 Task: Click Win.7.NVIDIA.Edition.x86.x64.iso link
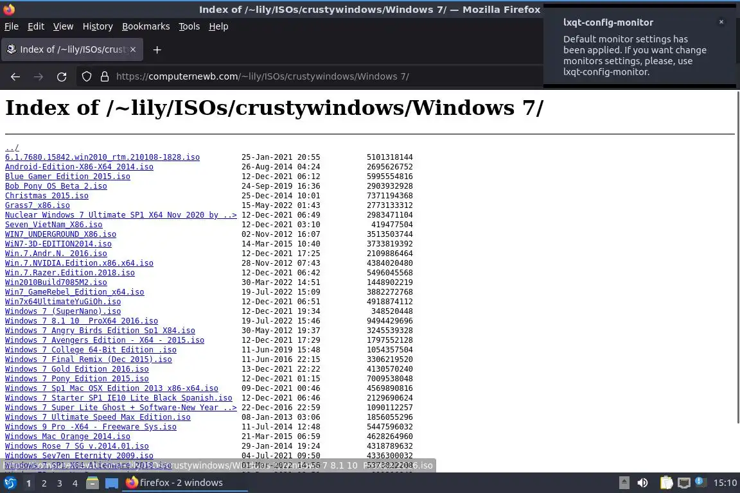click(x=79, y=263)
